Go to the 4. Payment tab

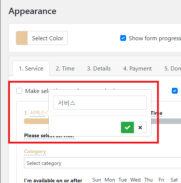[138, 69]
